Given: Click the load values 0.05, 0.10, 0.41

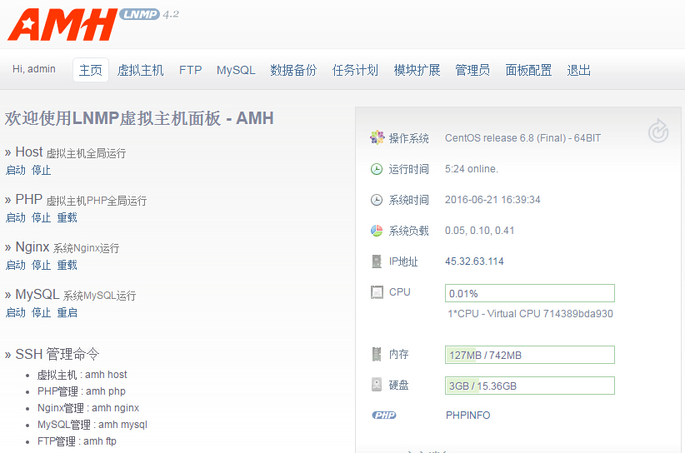Looking at the screenshot, I should tap(480, 231).
